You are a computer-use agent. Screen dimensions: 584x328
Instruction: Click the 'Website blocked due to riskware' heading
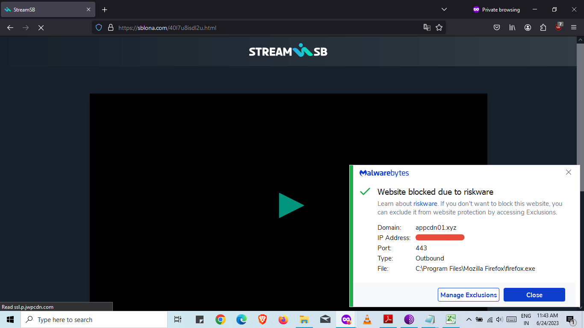(x=435, y=192)
